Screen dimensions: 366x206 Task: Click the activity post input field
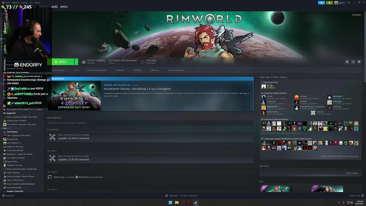click(x=150, y=123)
